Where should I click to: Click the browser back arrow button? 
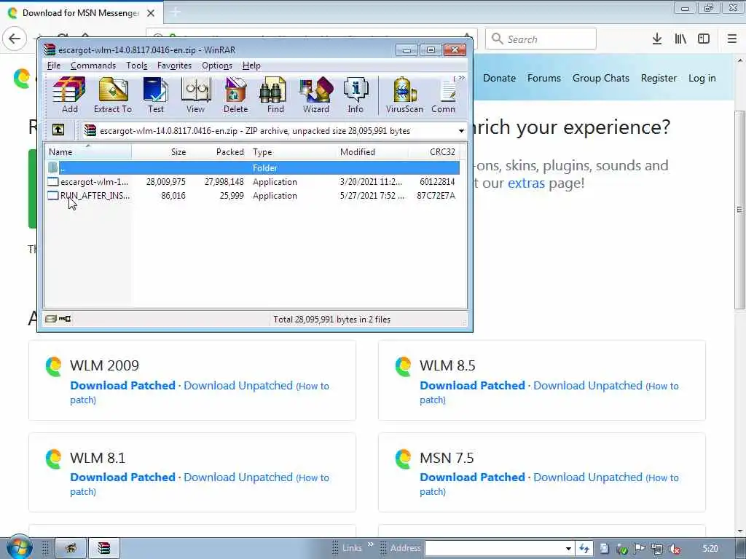point(15,39)
